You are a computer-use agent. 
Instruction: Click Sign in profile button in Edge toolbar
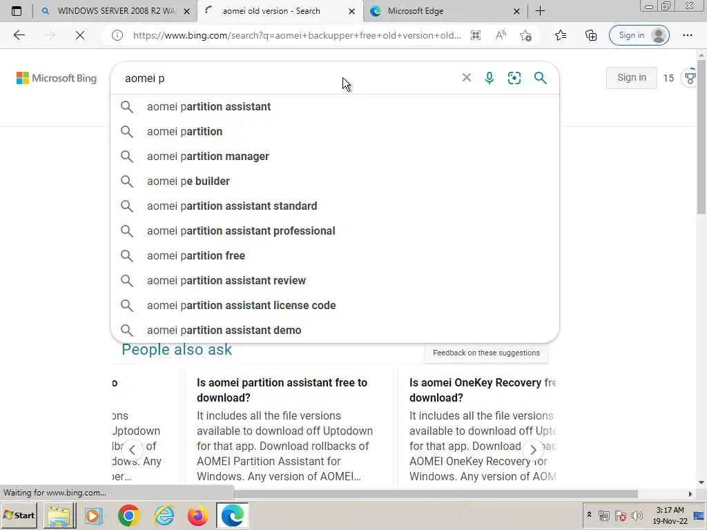point(639,35)
